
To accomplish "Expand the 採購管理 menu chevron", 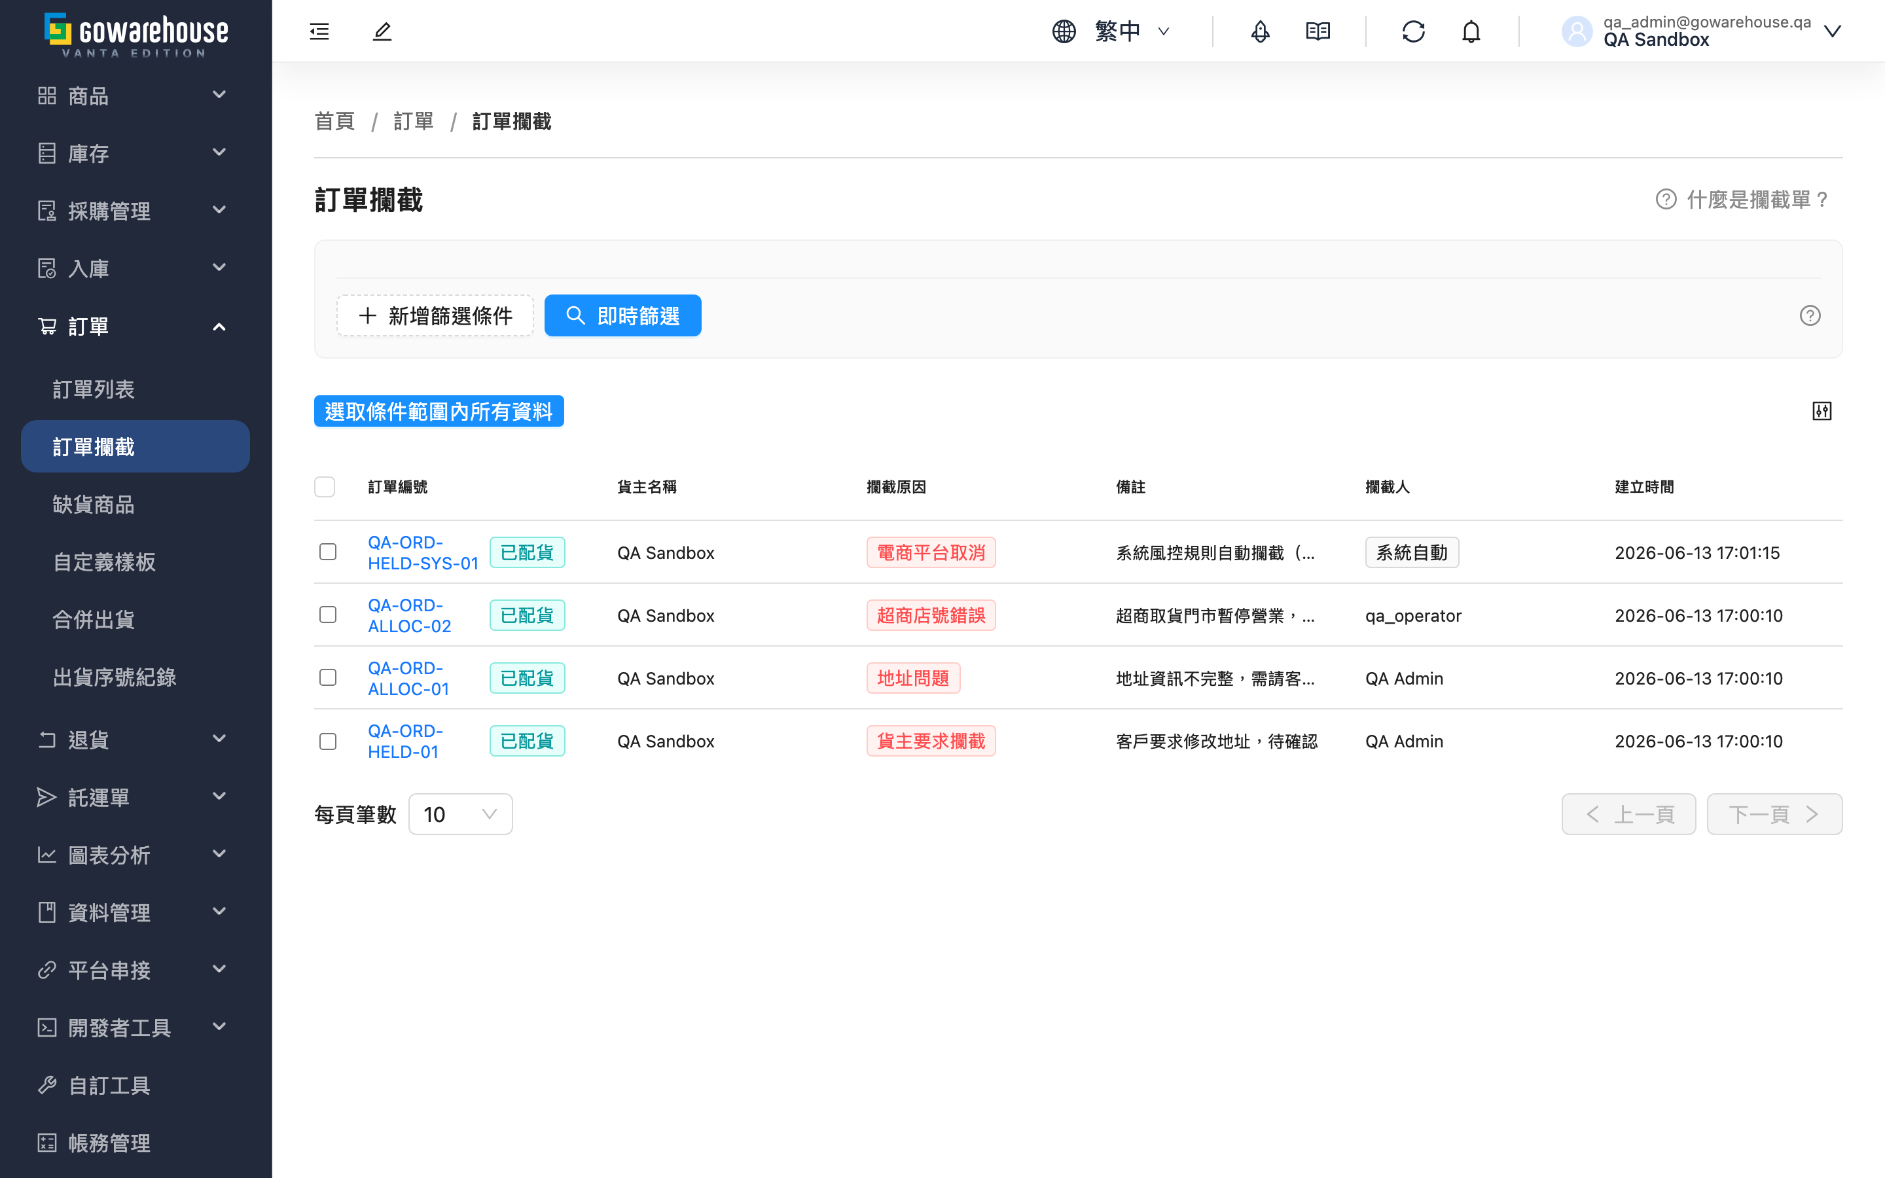I will coord(220,209).
